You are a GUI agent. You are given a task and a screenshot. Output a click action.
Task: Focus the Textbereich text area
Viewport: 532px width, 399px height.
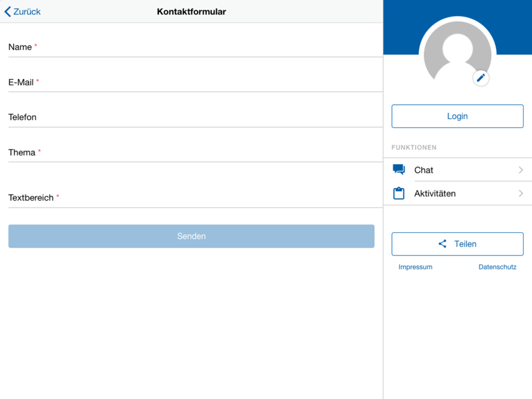(x=195, y=197)
